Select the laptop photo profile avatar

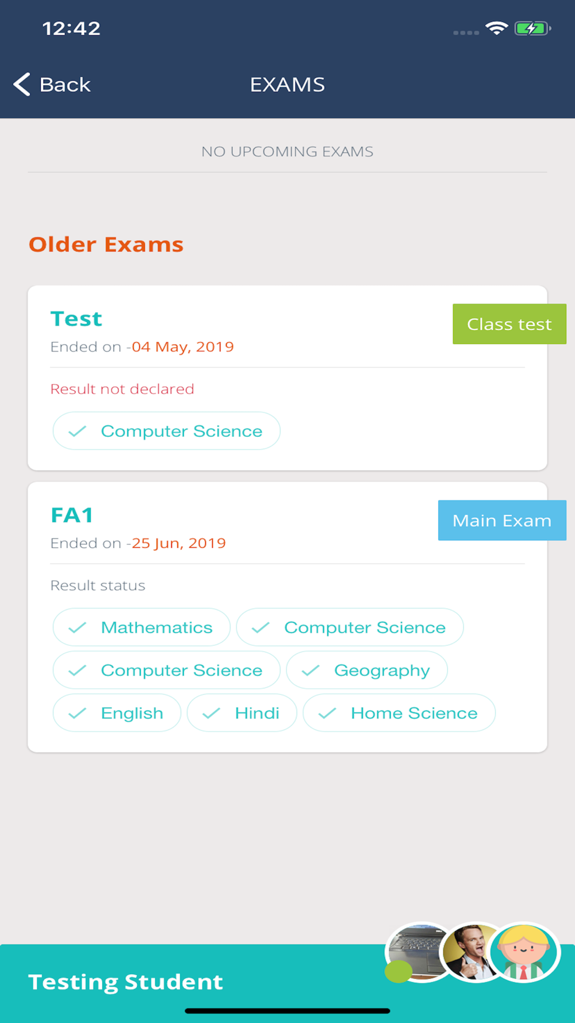[419, 952]
